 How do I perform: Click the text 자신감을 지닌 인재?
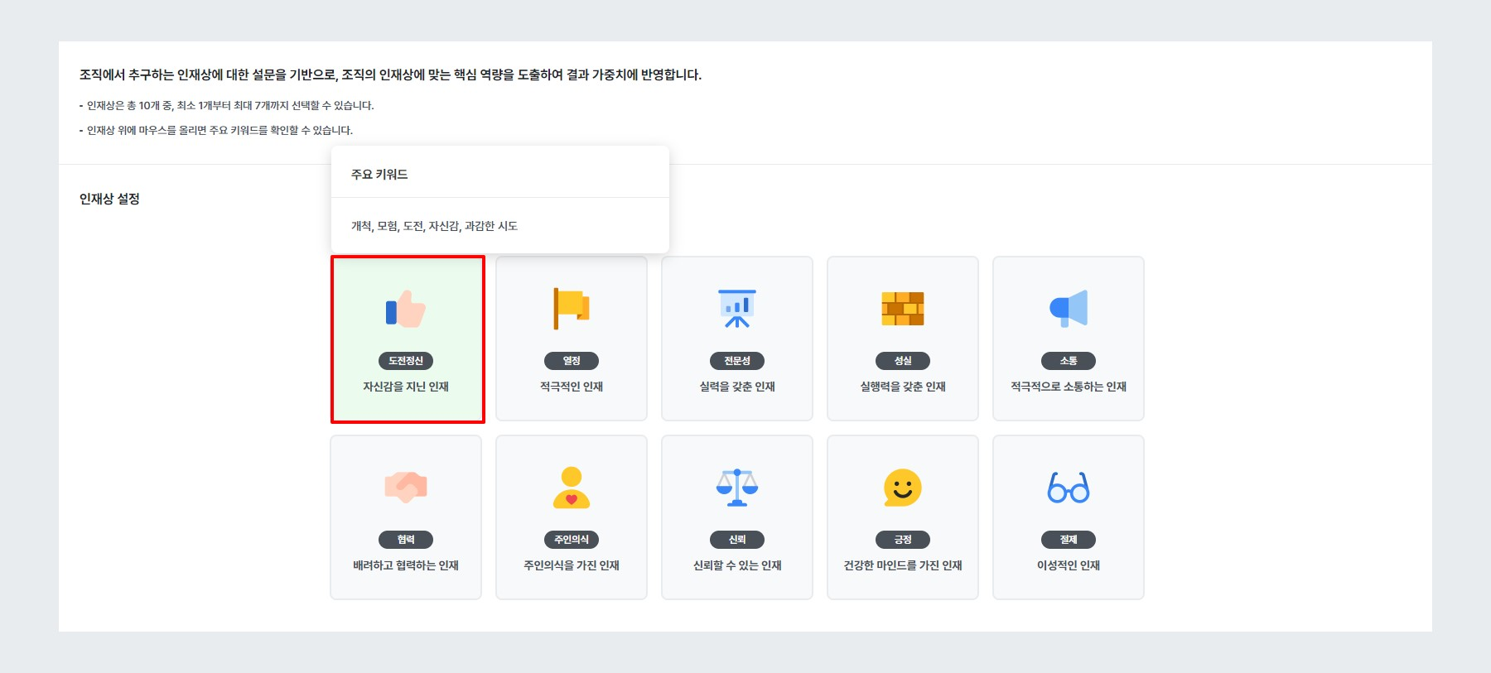406,387
